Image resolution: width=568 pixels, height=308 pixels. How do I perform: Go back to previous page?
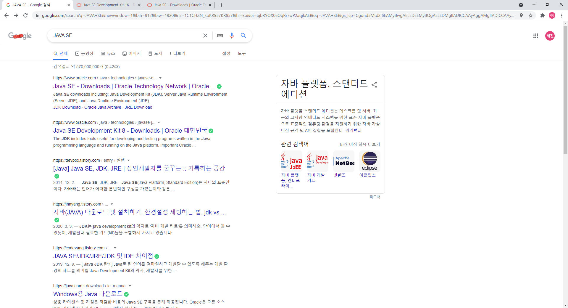(x=7, y=15)
